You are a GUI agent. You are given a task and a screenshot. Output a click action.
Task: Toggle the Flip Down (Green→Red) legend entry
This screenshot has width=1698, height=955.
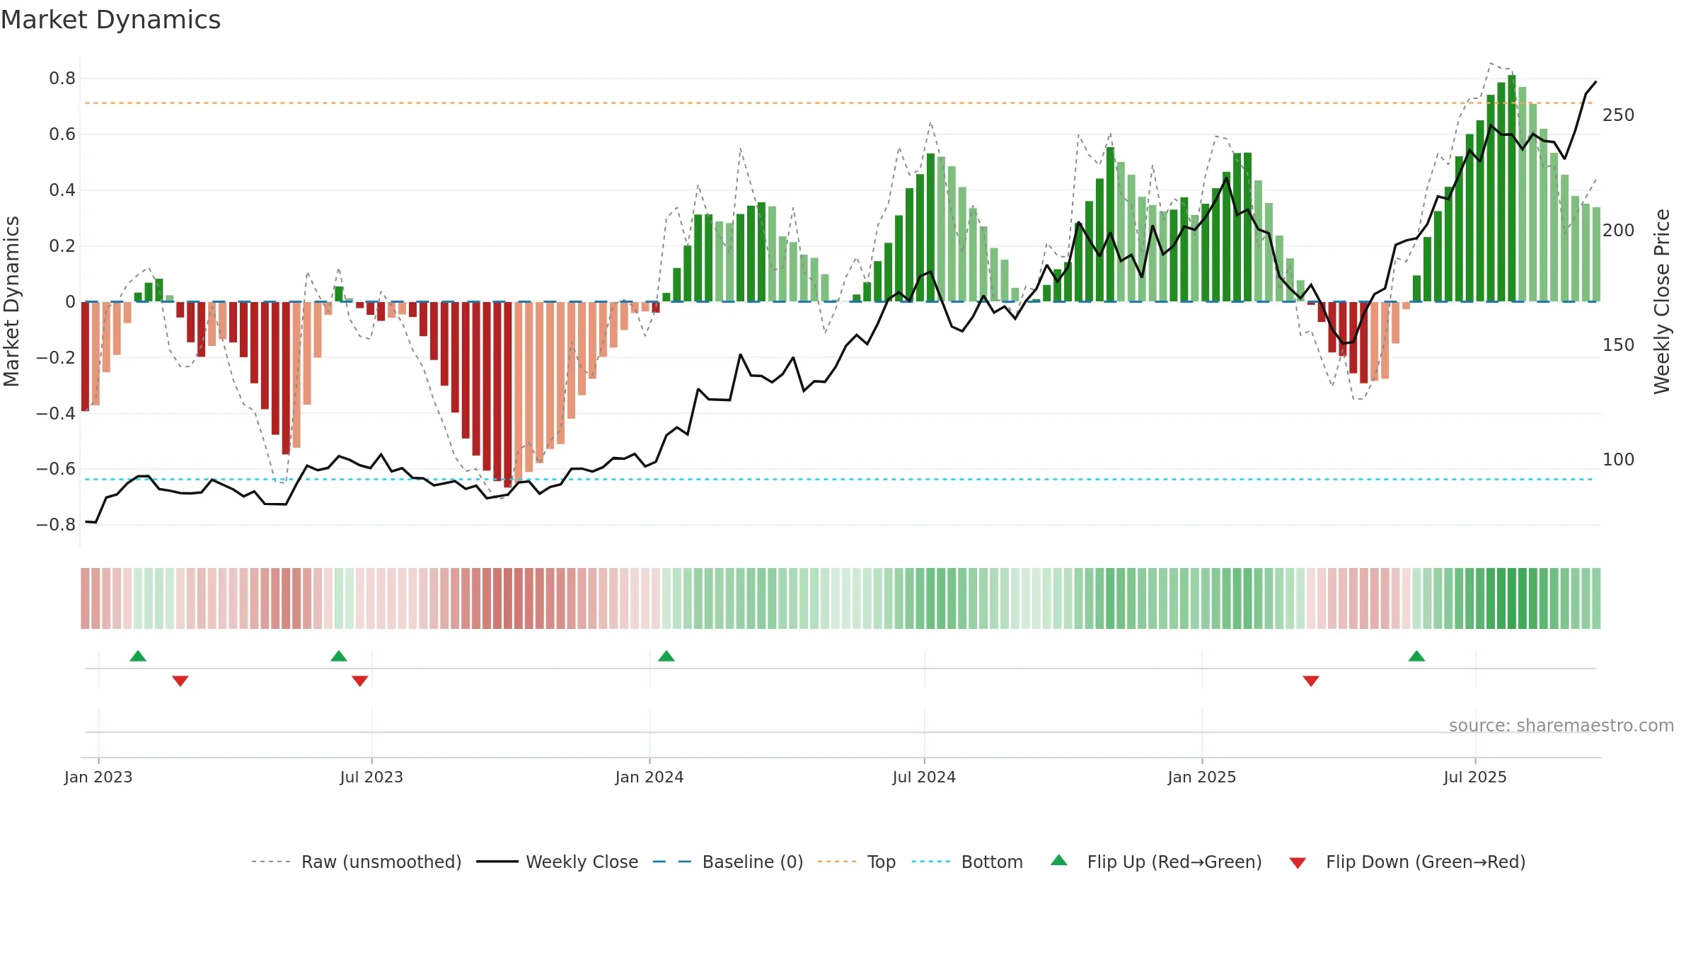(1407, 862)
